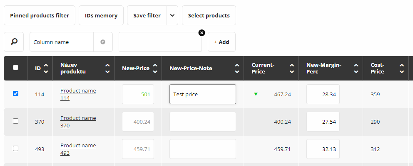Clear the filter value with the X icon

202,33
